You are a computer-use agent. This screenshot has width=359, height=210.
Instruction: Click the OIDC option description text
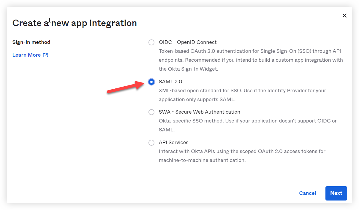(251, 60)
